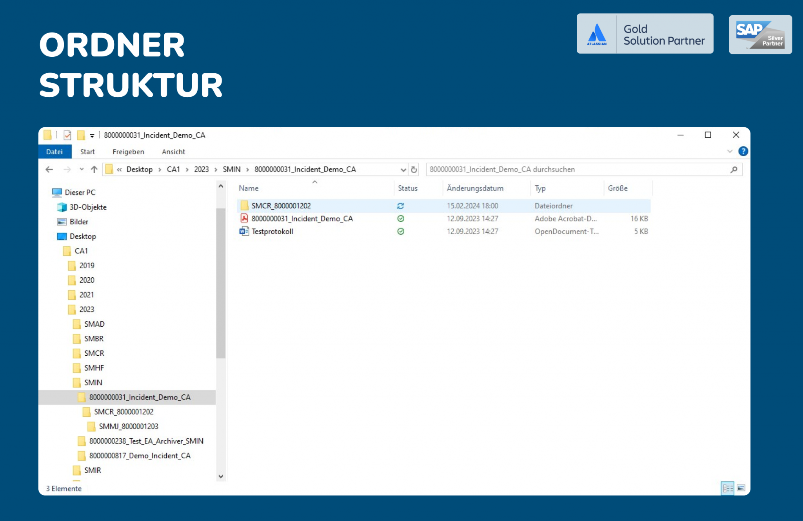Open the Datei tab
Screen dimensions: 803x521
tap(55, 152)
